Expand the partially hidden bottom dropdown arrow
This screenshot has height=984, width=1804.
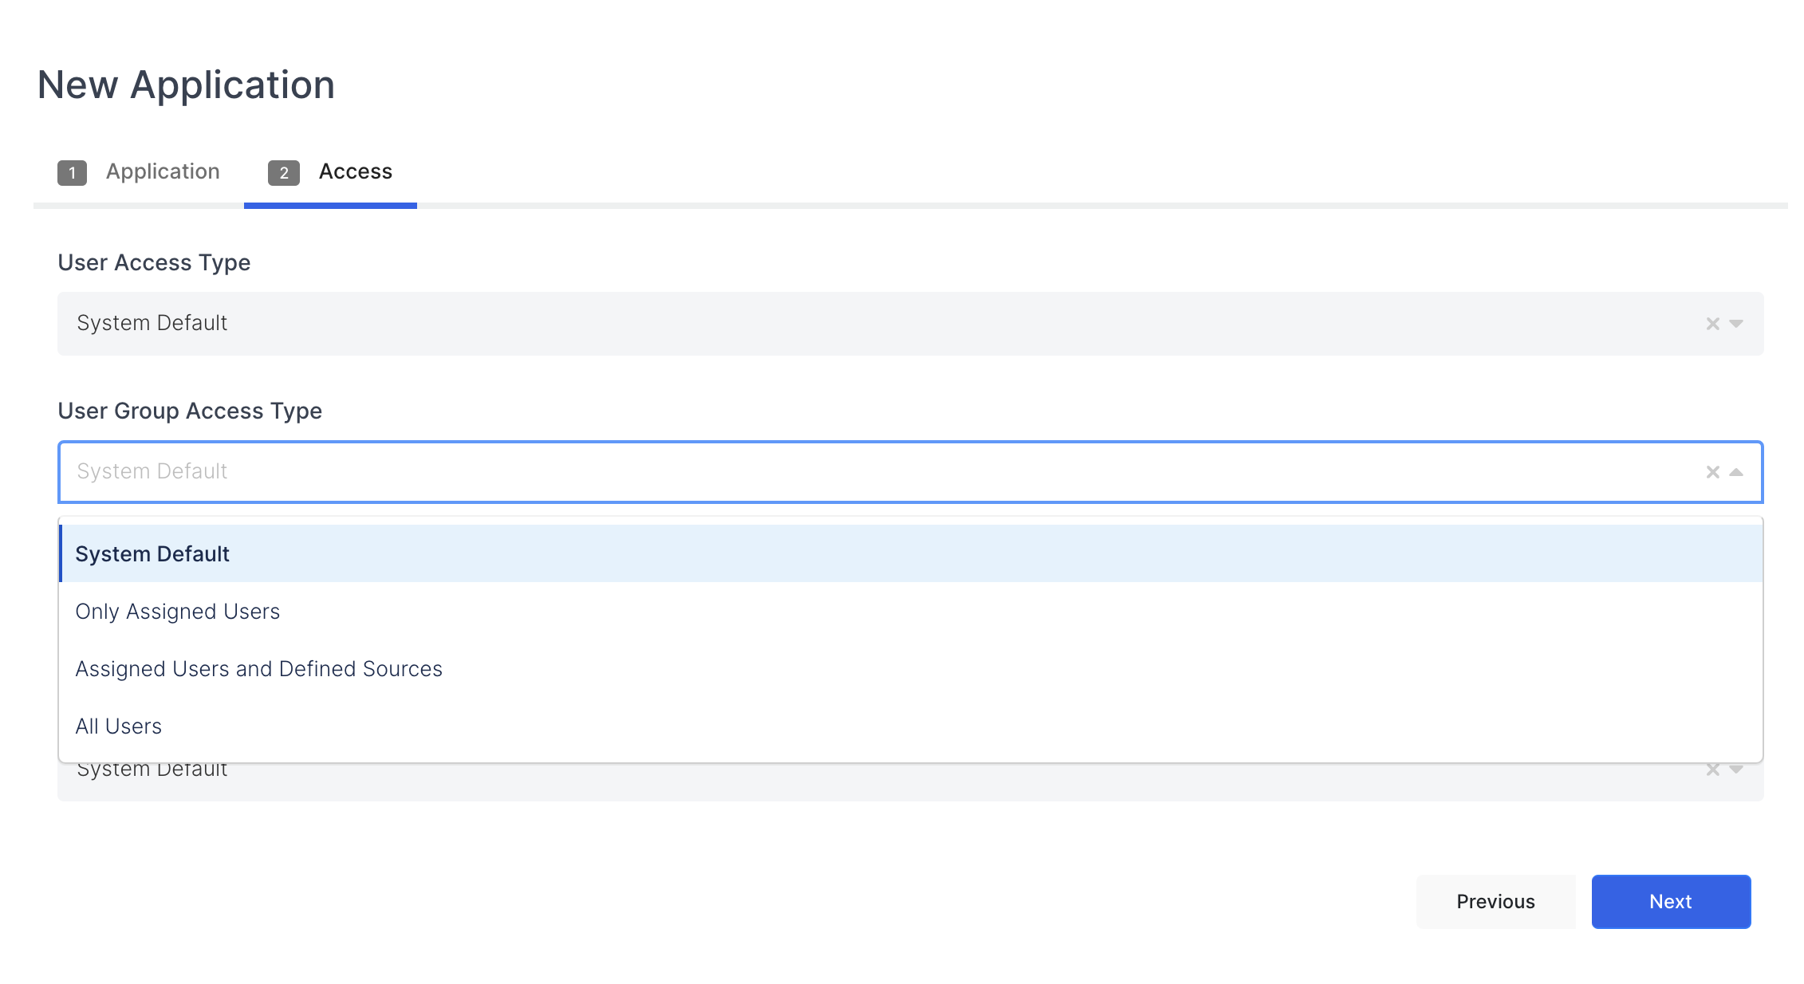[x=1736, y=770]
